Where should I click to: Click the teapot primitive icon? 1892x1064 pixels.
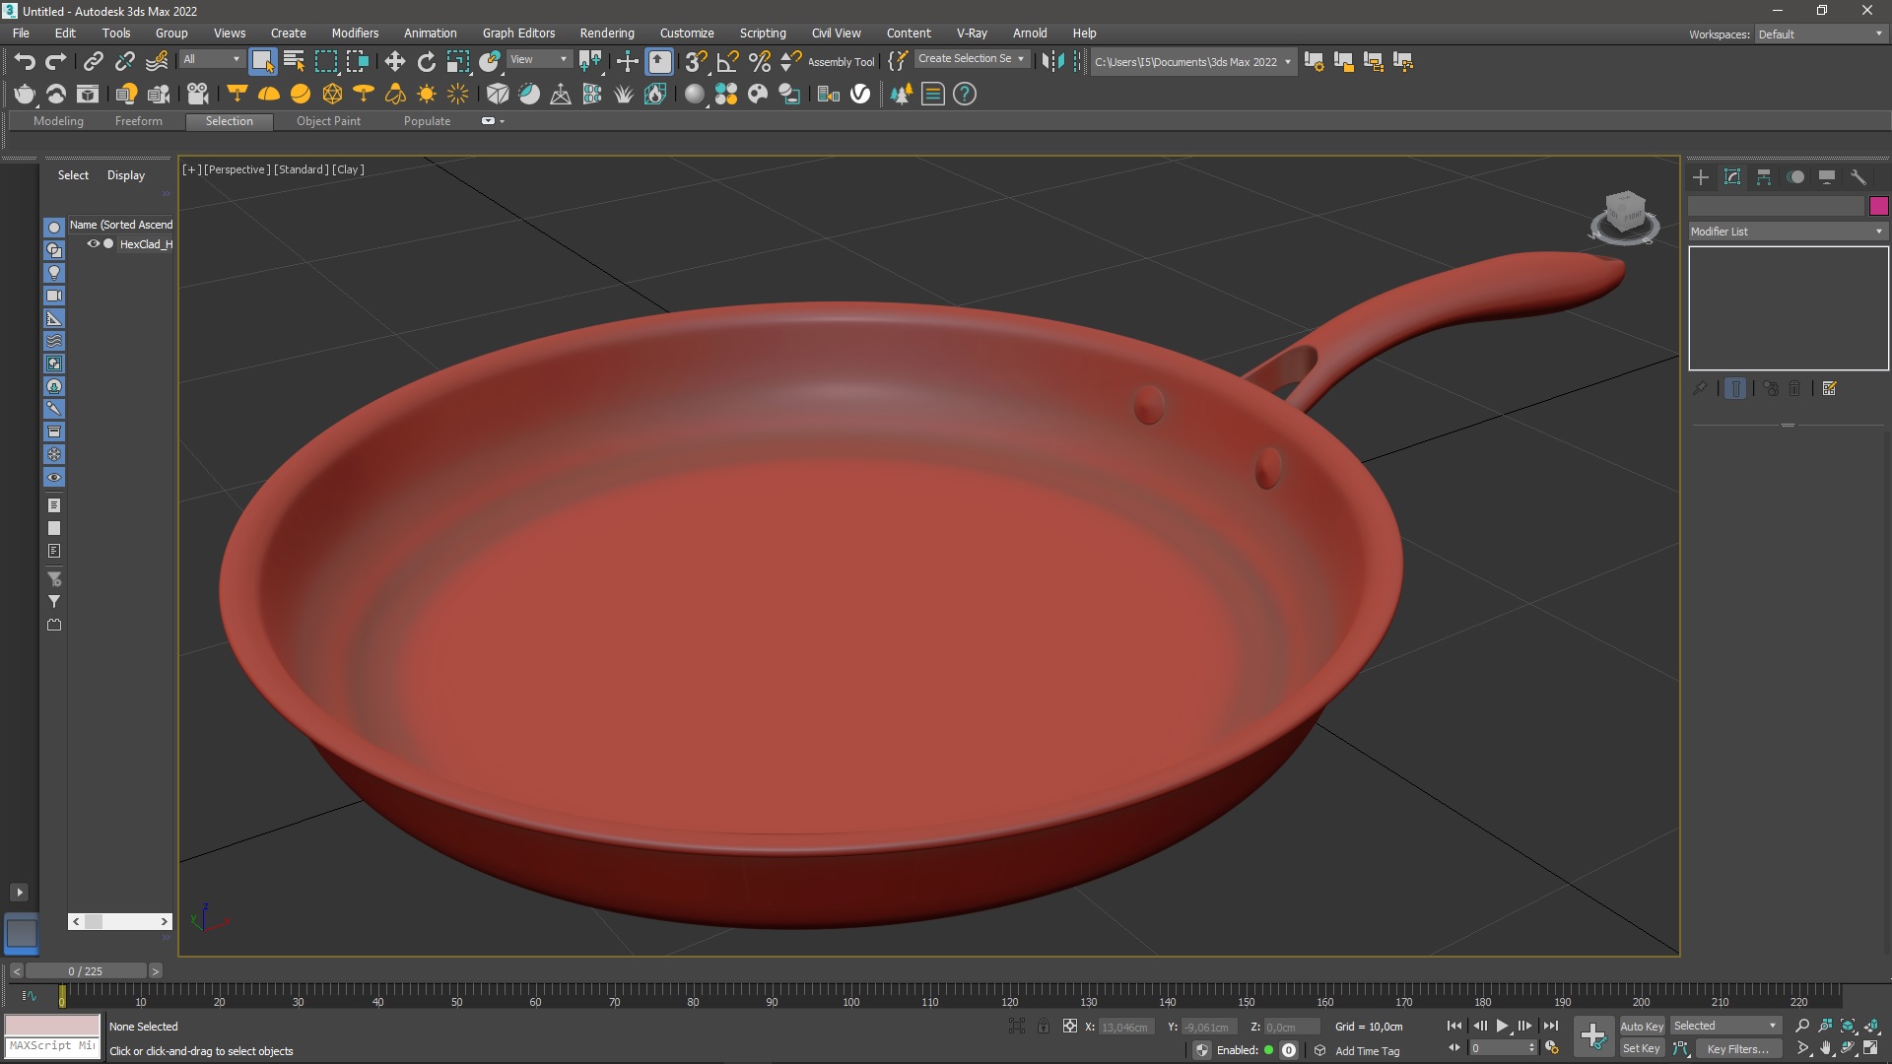(25, 95)
